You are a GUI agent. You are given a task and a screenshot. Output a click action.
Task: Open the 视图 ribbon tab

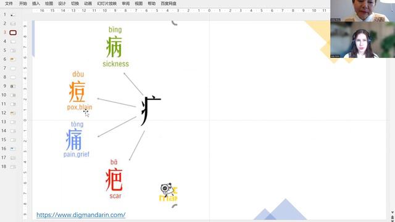point(138,4)
